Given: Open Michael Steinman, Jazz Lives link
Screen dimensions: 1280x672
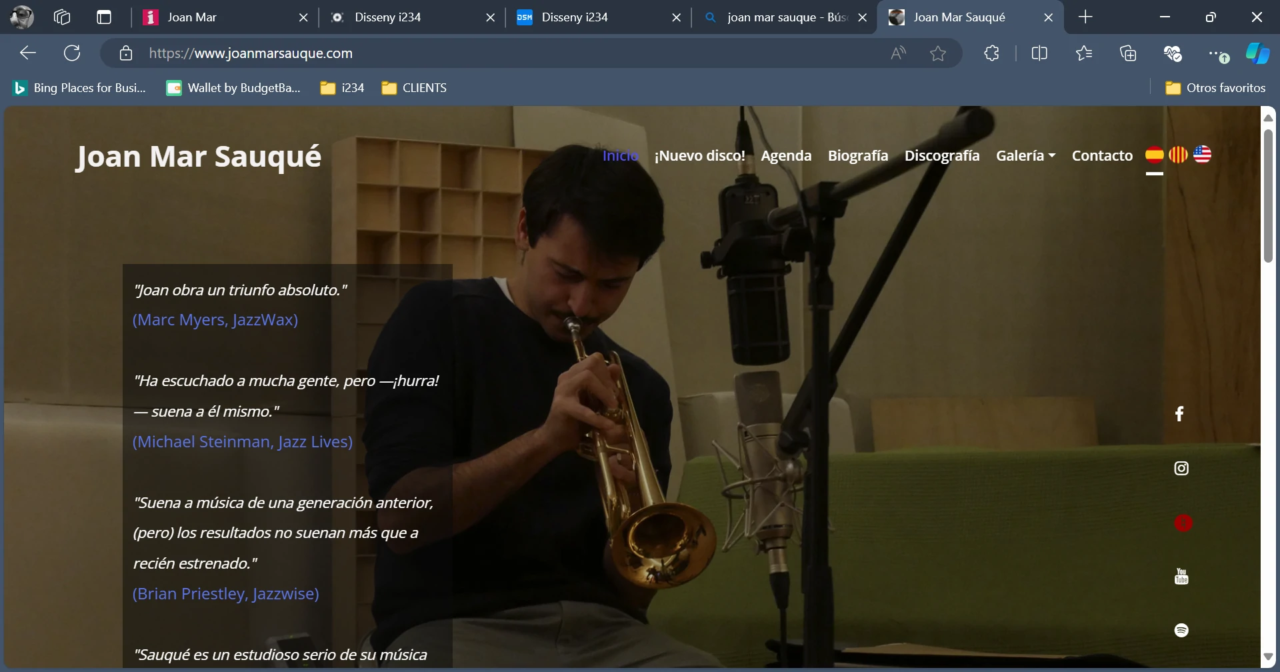Looking at the screenshot, I should (x=243, y=442).
